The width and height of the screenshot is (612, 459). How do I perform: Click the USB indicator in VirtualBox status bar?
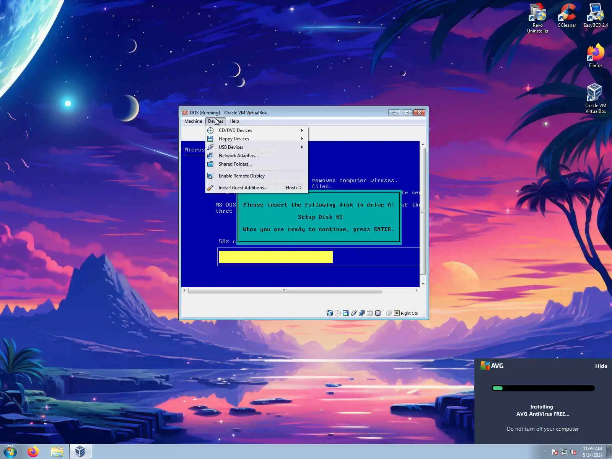(354, 313)
